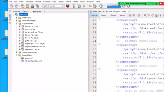Switch to index.html editor tab
This screenshot has height=92, width=164.
tap(97, 11)
